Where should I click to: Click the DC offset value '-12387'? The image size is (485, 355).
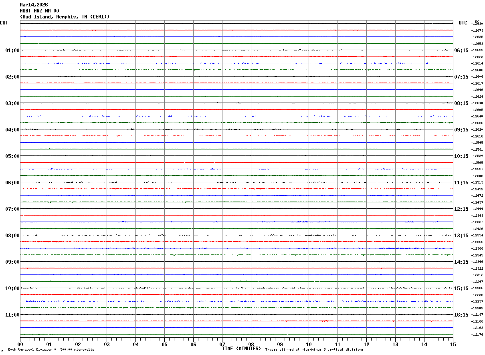[477, 222]
